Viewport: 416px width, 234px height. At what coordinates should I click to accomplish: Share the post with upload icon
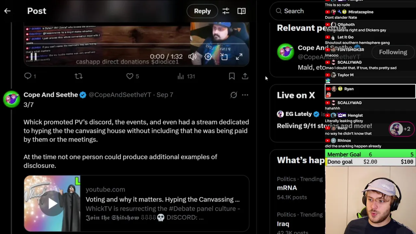tap(245, 76)
